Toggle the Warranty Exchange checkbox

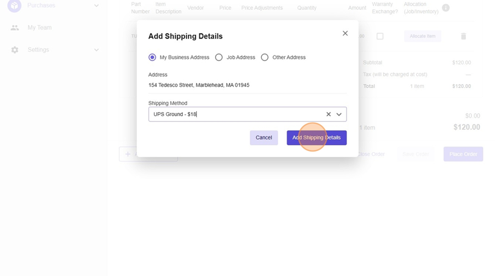[x=380, y=36]
